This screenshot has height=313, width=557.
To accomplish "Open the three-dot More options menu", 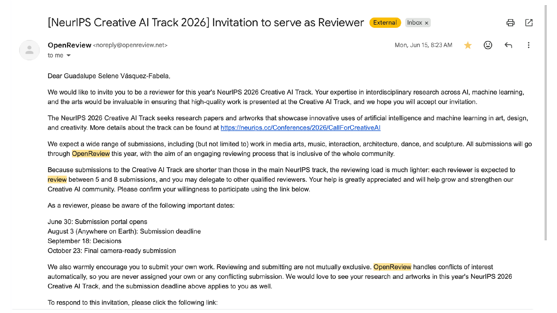I will (x=528, y=45).
